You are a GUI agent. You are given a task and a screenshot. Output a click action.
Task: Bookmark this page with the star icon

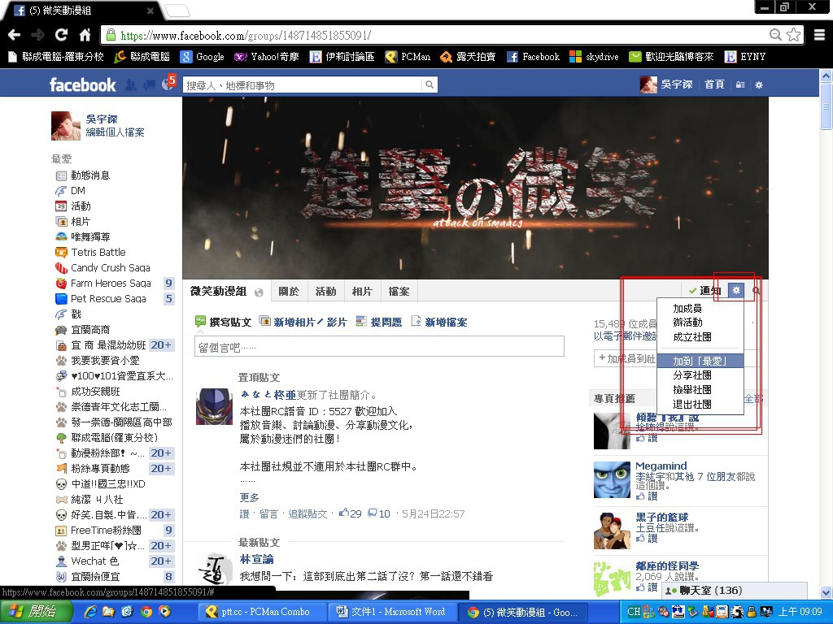[794, 35]
